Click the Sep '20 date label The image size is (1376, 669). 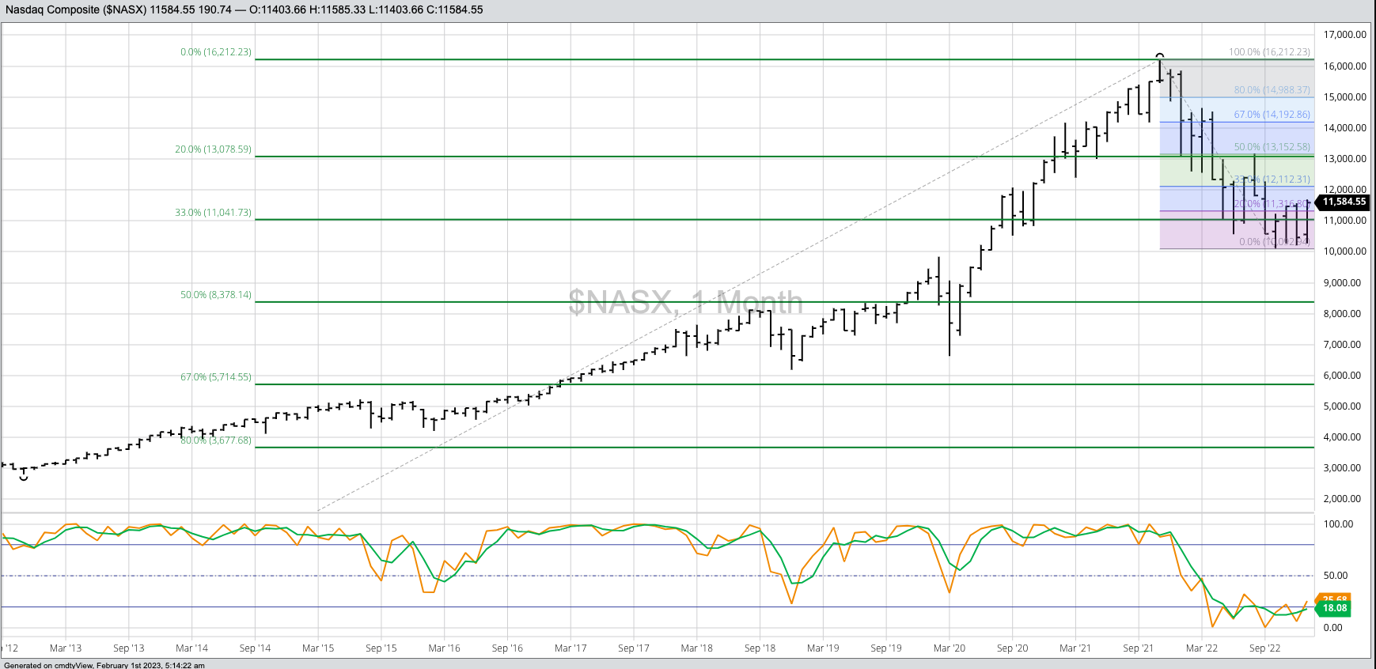coord(1013,648)
